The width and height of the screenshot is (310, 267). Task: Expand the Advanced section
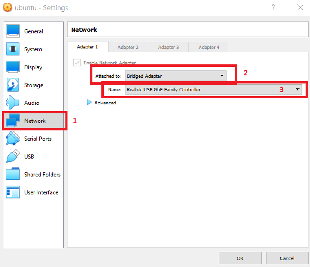89,103
